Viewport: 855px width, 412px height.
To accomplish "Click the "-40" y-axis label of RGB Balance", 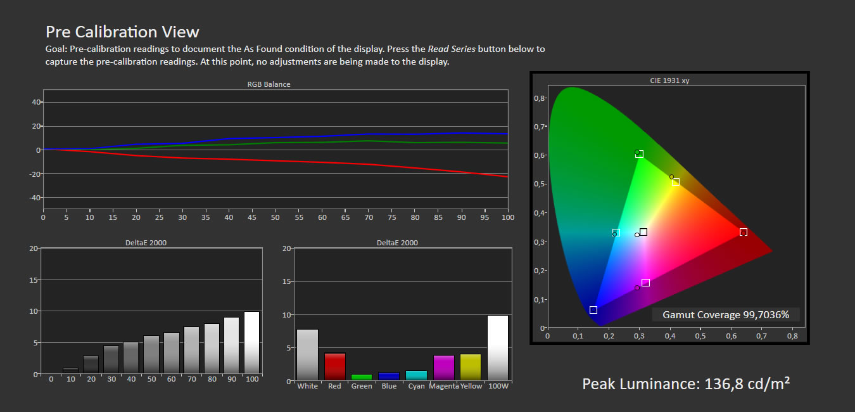I will pos(35,198).
